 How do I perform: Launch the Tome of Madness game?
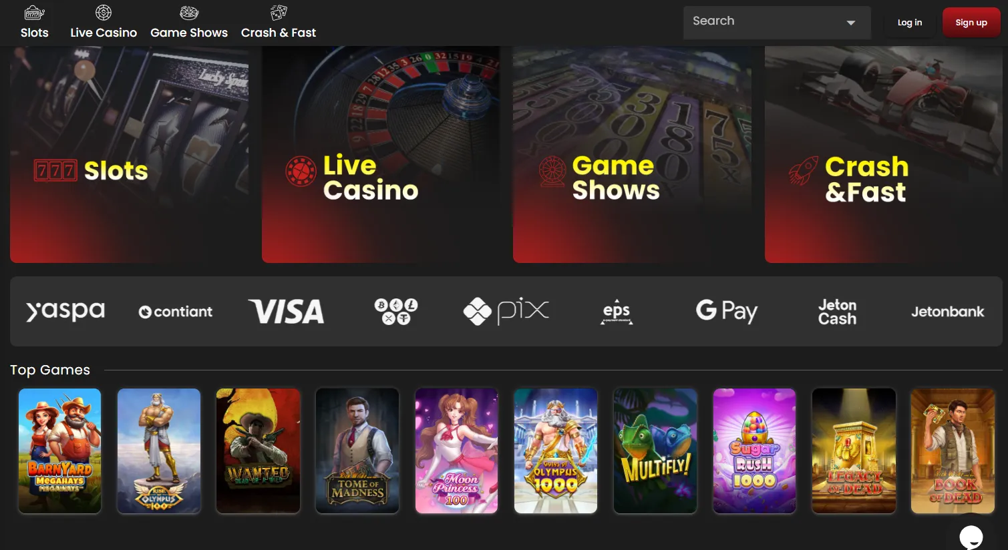(357, 451)
